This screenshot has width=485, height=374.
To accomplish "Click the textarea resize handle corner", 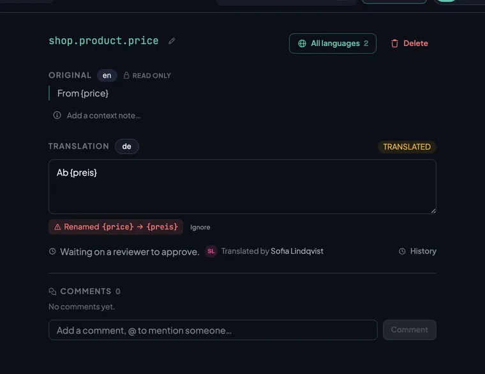I will coord(433,211).
